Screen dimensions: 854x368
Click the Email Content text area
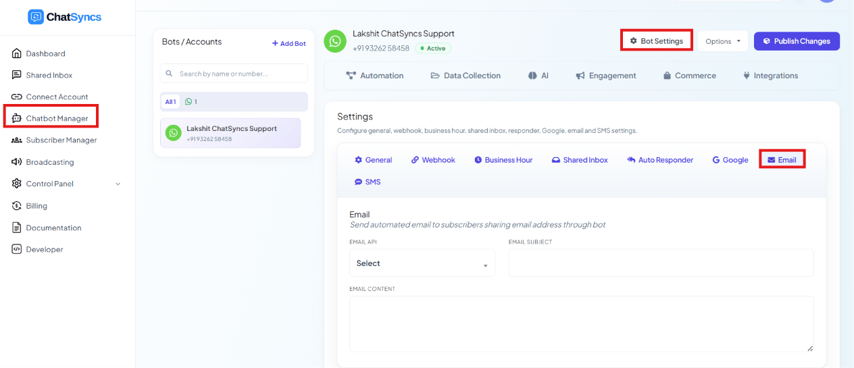[x=581, y=324]
